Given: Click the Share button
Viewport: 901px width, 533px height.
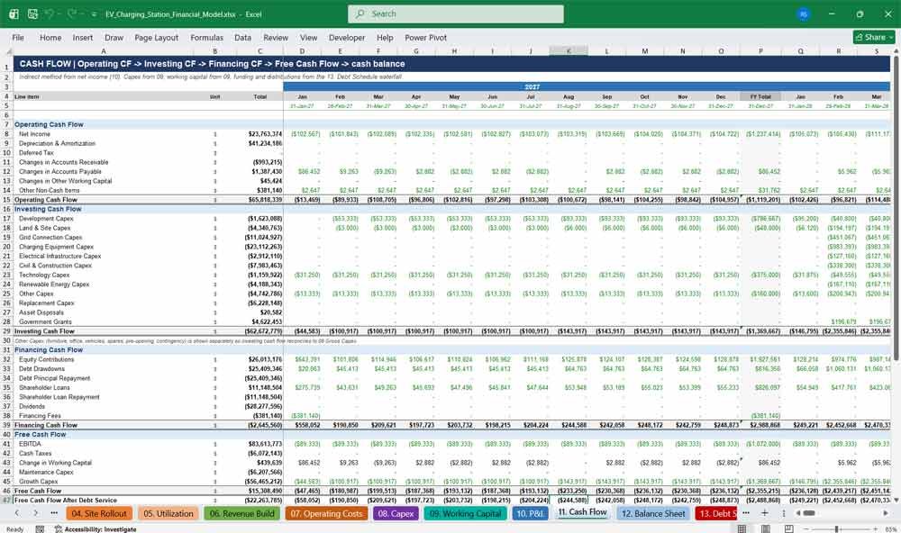Looking at the screenshot, I should tap(874, 37).
